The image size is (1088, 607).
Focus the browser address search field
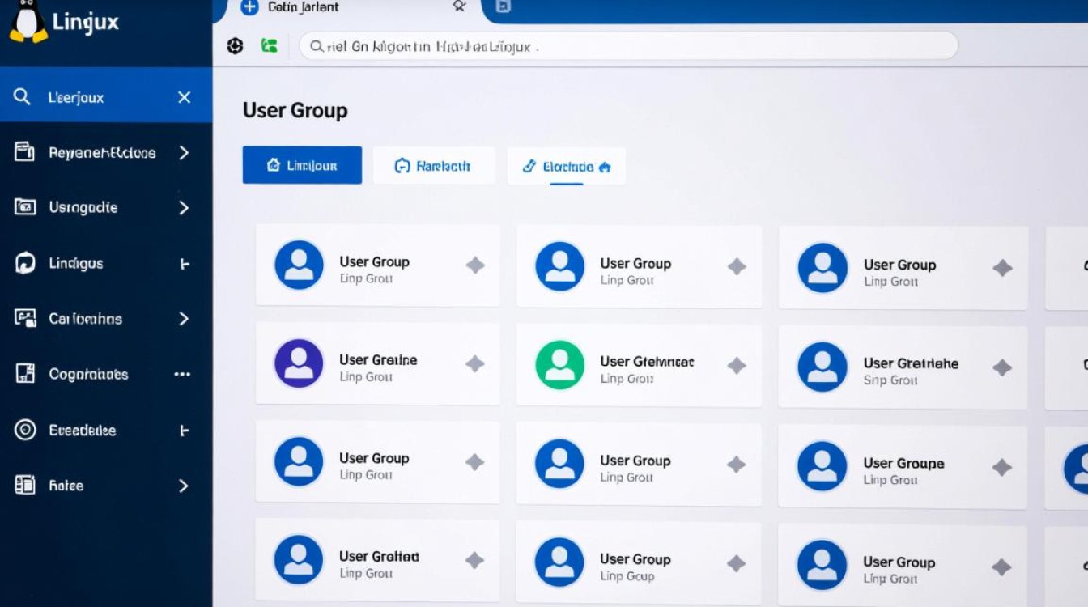[x=627, y=46]
